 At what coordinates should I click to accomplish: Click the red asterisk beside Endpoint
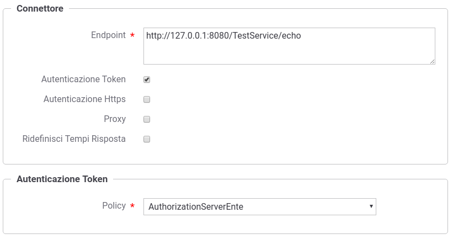tap(132, 35)
